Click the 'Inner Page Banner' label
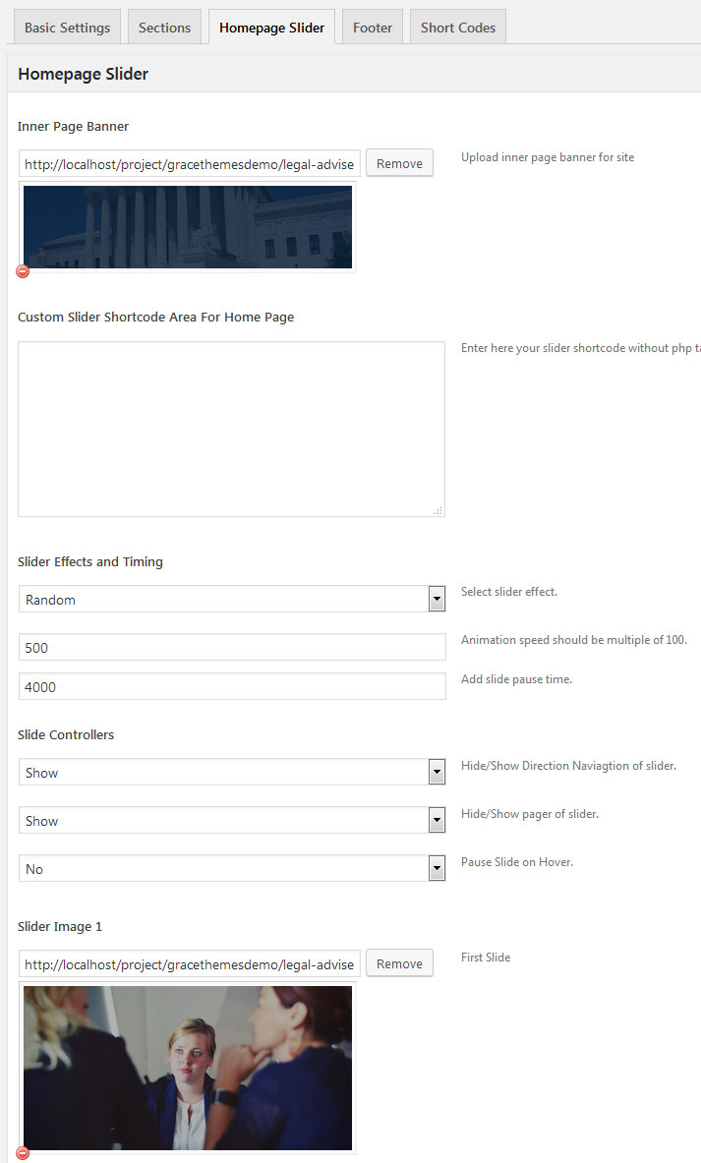 pyautogui.click(x=73, y=126)
